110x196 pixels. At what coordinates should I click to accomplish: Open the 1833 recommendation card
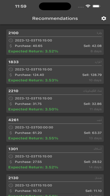click(x=55, y=71)
